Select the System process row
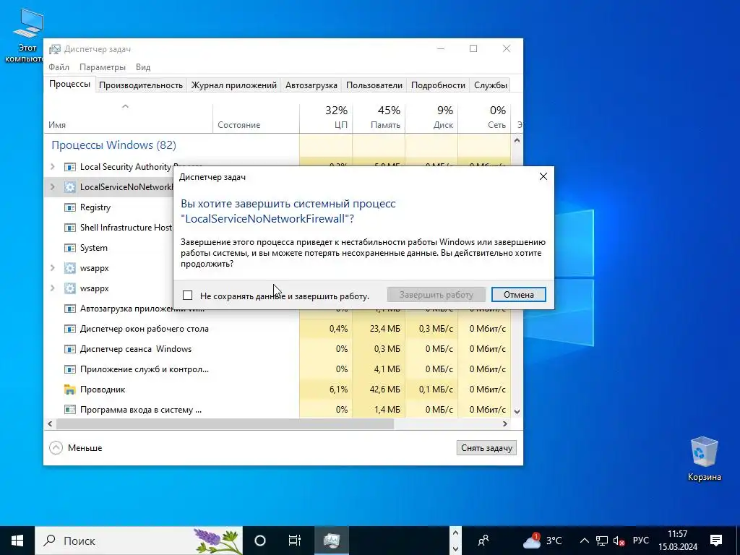This screenshot has width=740, height=555. 108,248
